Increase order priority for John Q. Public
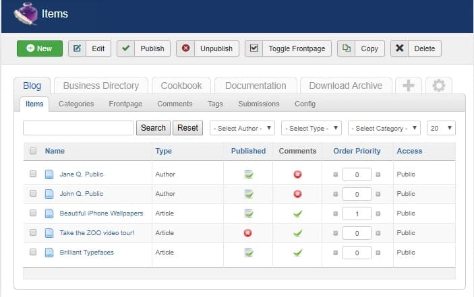The image size is (474, 297). (x=378, y=194)
